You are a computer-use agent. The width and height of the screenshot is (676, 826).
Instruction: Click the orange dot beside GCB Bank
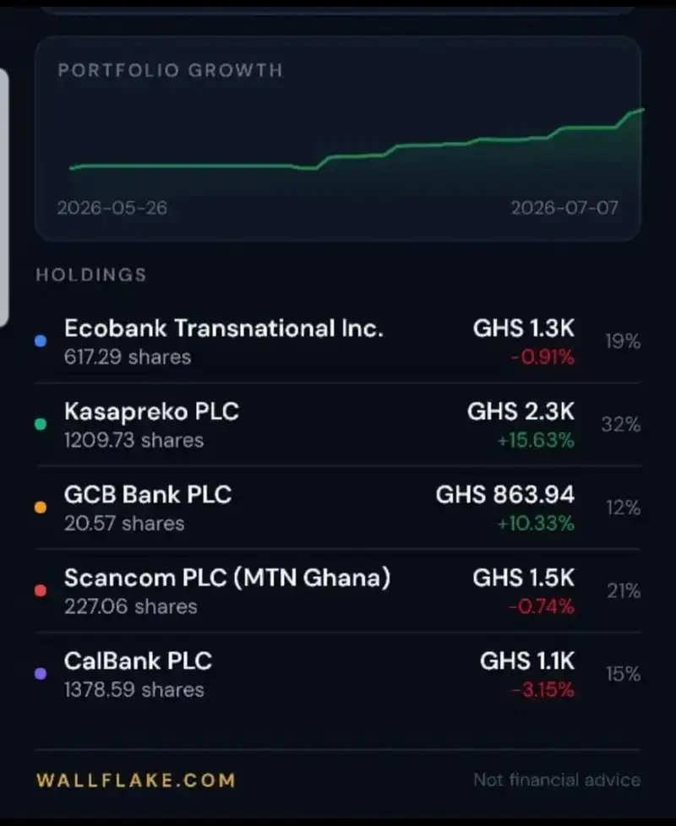[41, 508]
